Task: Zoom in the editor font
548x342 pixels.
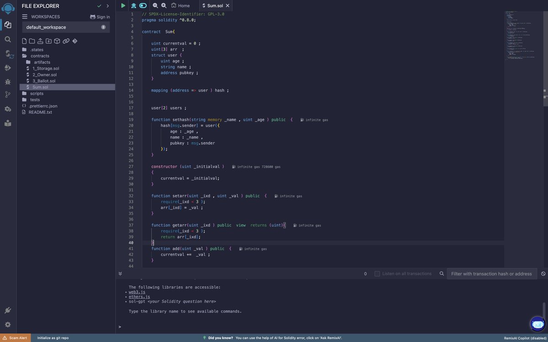Action: point(164,5)
